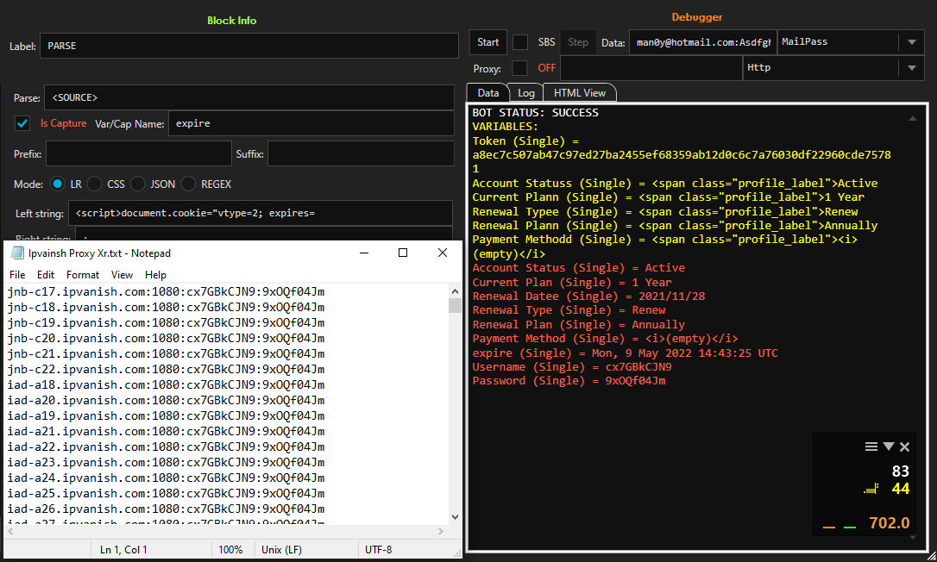Viewport: 937px width, 562px height.
Task: Click the iad-a24.ipvanish.com line in Notepad
Action: click(x=167, y=478)
